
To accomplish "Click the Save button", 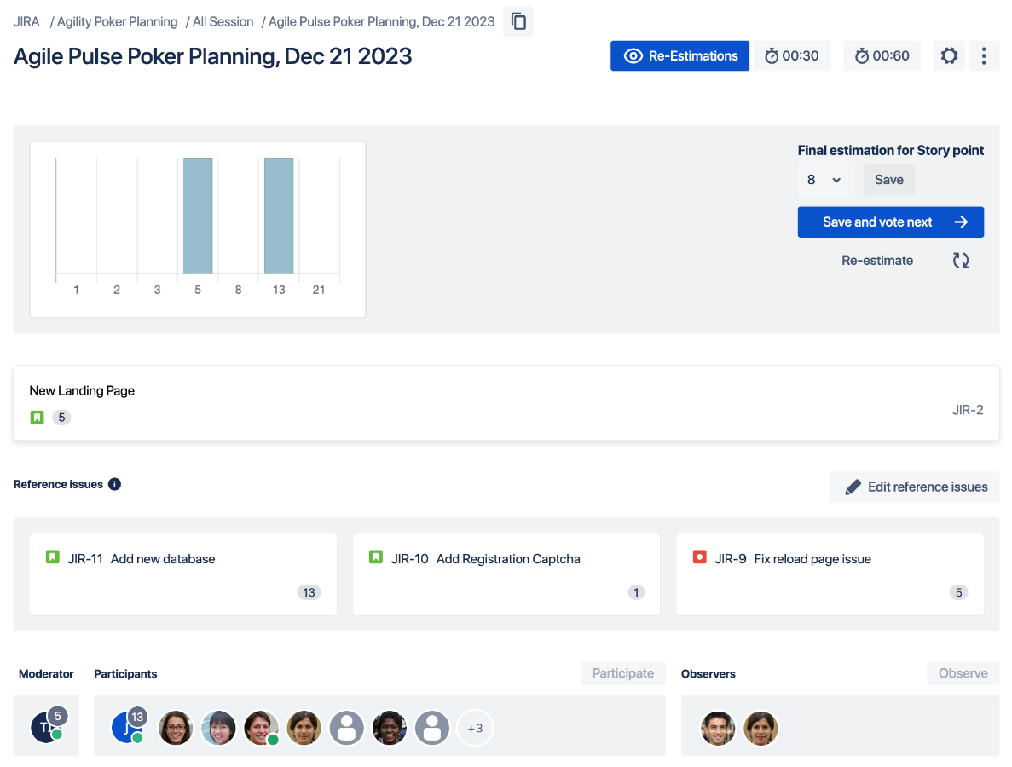I will pyautogui.click(x=888, y=180).
